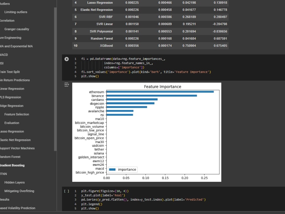
Task: Click Lasso Regression row name in table
Action: tap(100, 3)
